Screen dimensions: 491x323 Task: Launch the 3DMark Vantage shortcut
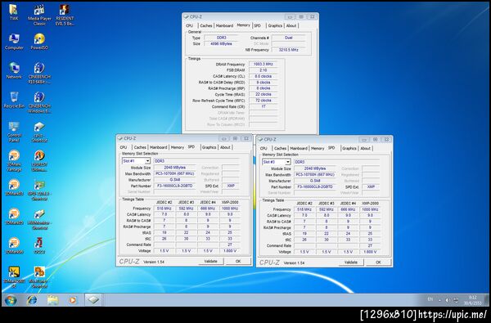(14, 161)
